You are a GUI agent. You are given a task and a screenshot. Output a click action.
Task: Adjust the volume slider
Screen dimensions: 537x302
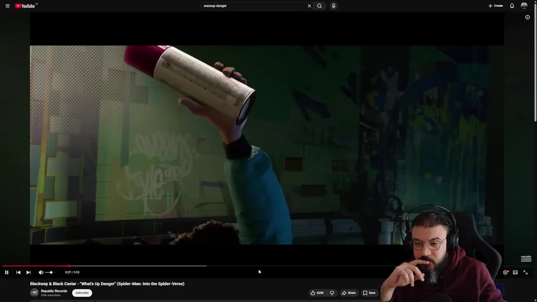[50, 273]
